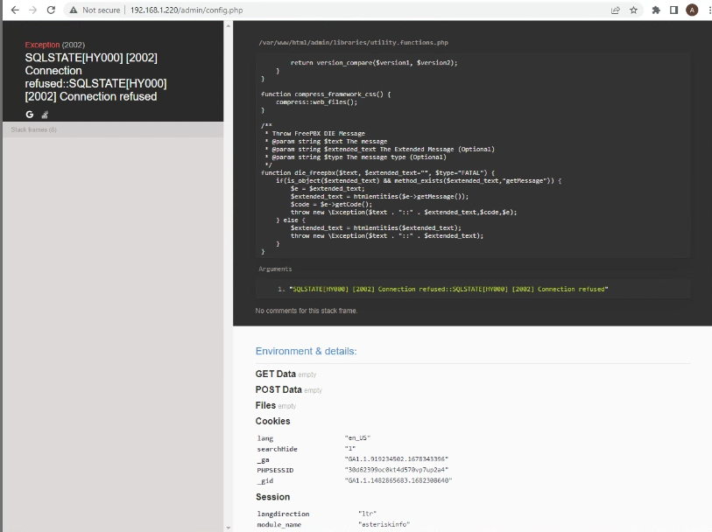
Task: Click the browser back arrow
Action: pyautogui.click(x=14, y=10)
